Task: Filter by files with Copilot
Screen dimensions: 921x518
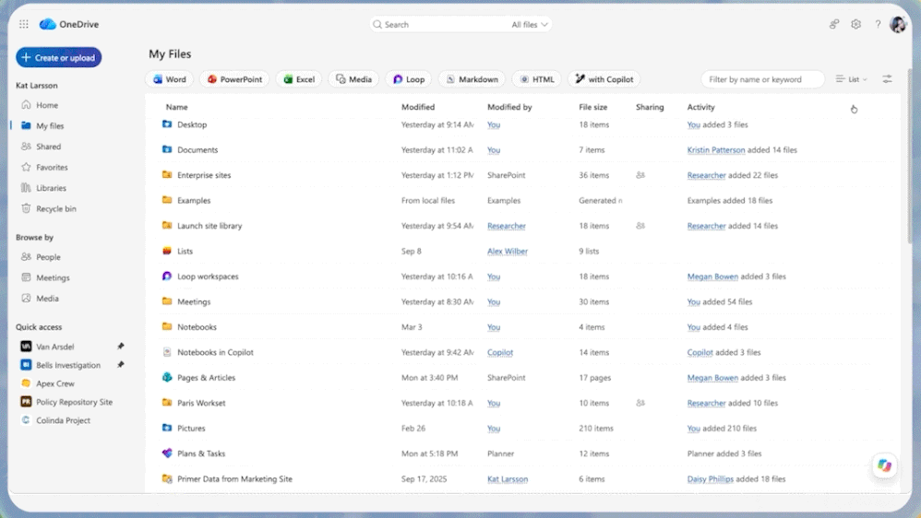Action: coord(604,79)
